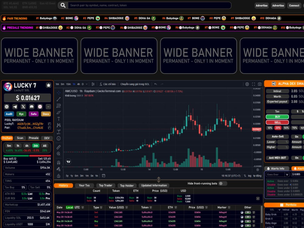Click the green BUY button
304x228 pixels.
(277, 117)
